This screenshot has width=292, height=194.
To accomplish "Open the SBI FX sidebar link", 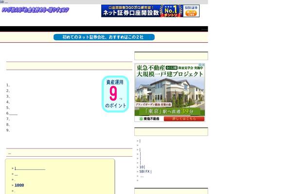I will click(145, 172).
